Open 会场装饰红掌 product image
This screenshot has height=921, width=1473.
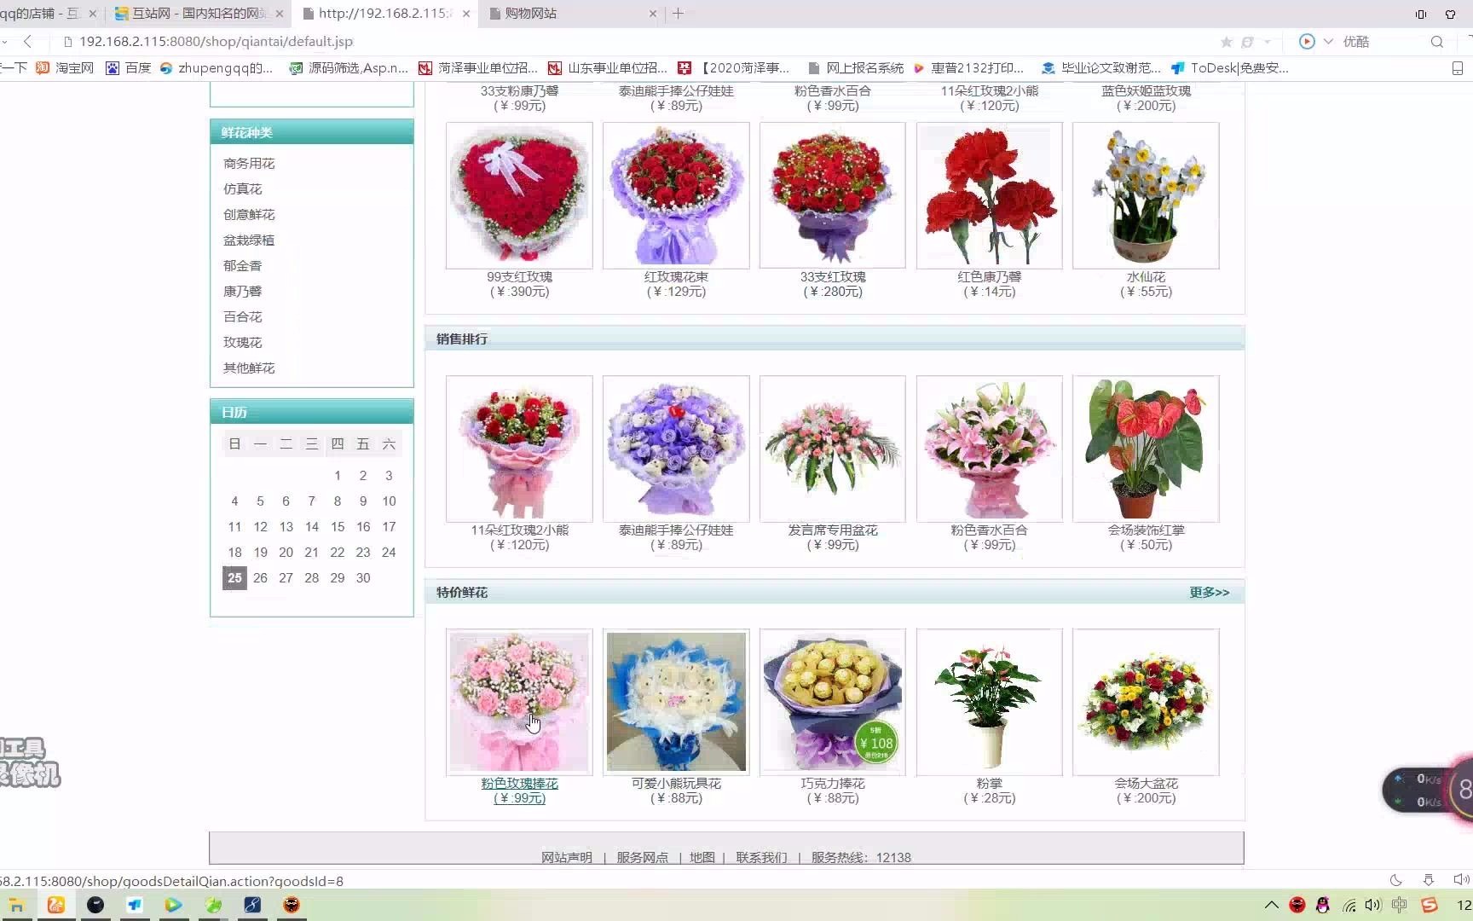[1146, 449]
